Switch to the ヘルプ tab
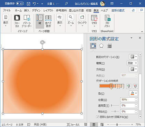Screen dimensions: 145x127 pyautogui.click(x=104, y=10)
